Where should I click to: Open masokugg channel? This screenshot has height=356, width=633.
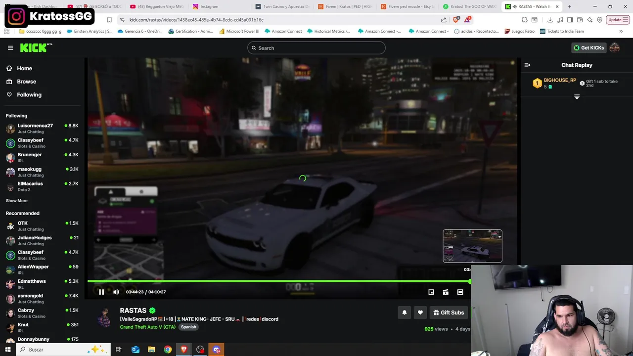42,172
